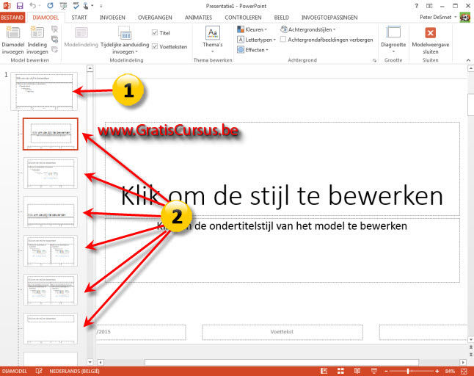Start Slide Show from status bar
The height and width of the screenshot is (376, 474).
(374, 371)
